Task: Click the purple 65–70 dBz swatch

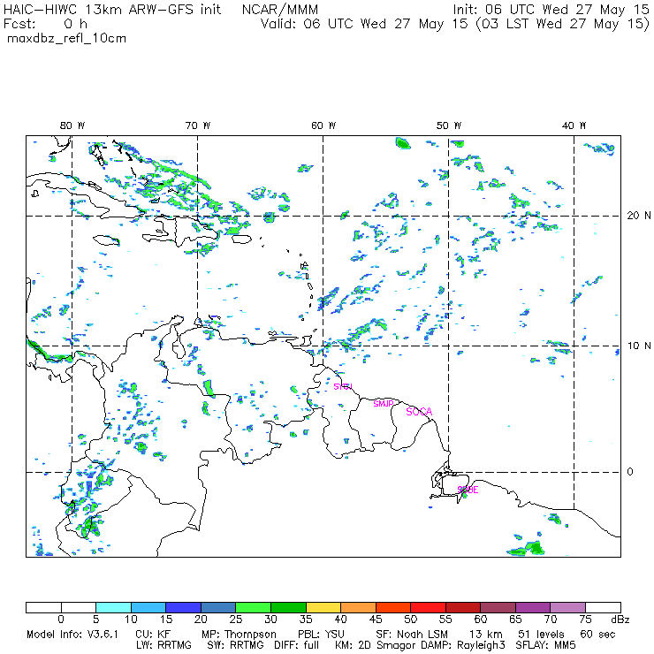Action: tap(534, 607)
